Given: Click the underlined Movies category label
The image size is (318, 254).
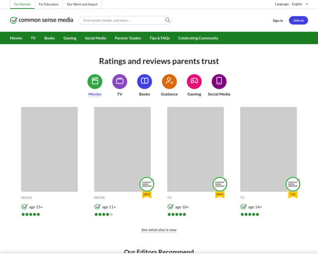Looking at the screenshot, I should 95,94.
